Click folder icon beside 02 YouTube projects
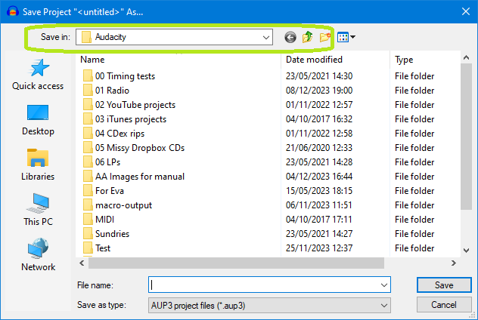The image size is (478, 320). click(x=88, y=105)
